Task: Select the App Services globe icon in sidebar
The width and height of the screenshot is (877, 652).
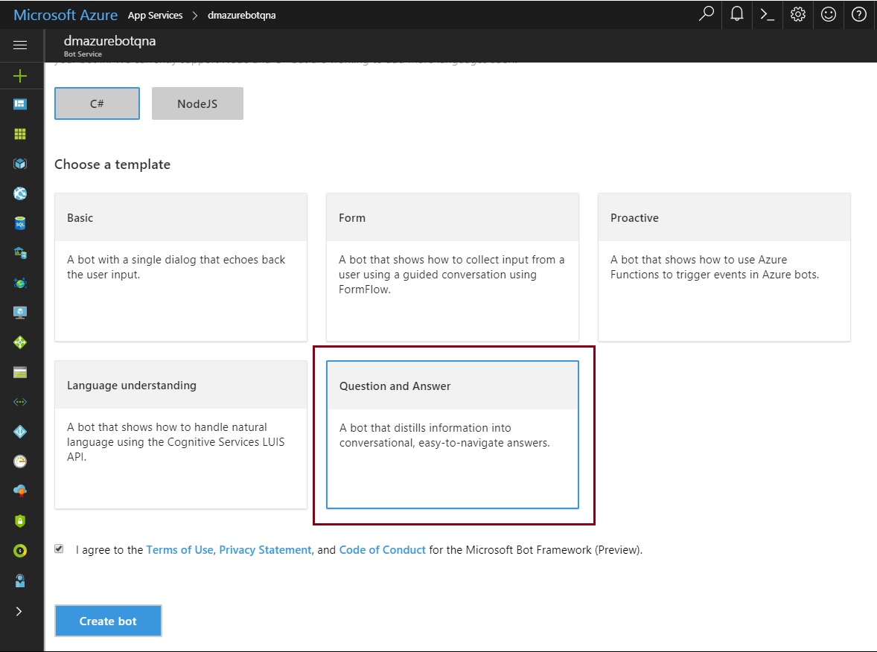Action: (x=22, y=193)
